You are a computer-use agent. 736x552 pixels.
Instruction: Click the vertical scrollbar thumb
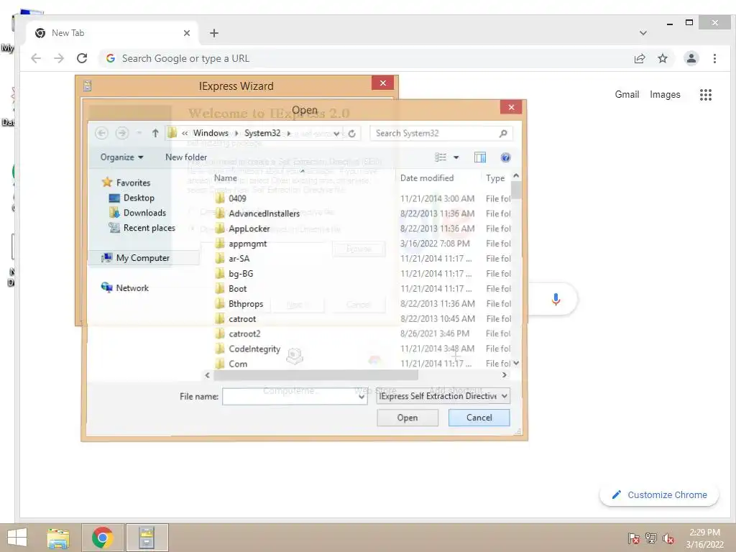click(516, 190)
